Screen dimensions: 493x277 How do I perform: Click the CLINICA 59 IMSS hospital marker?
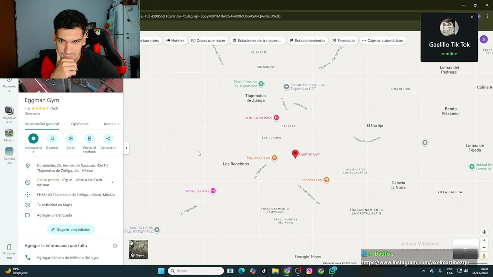pos(276,118)
